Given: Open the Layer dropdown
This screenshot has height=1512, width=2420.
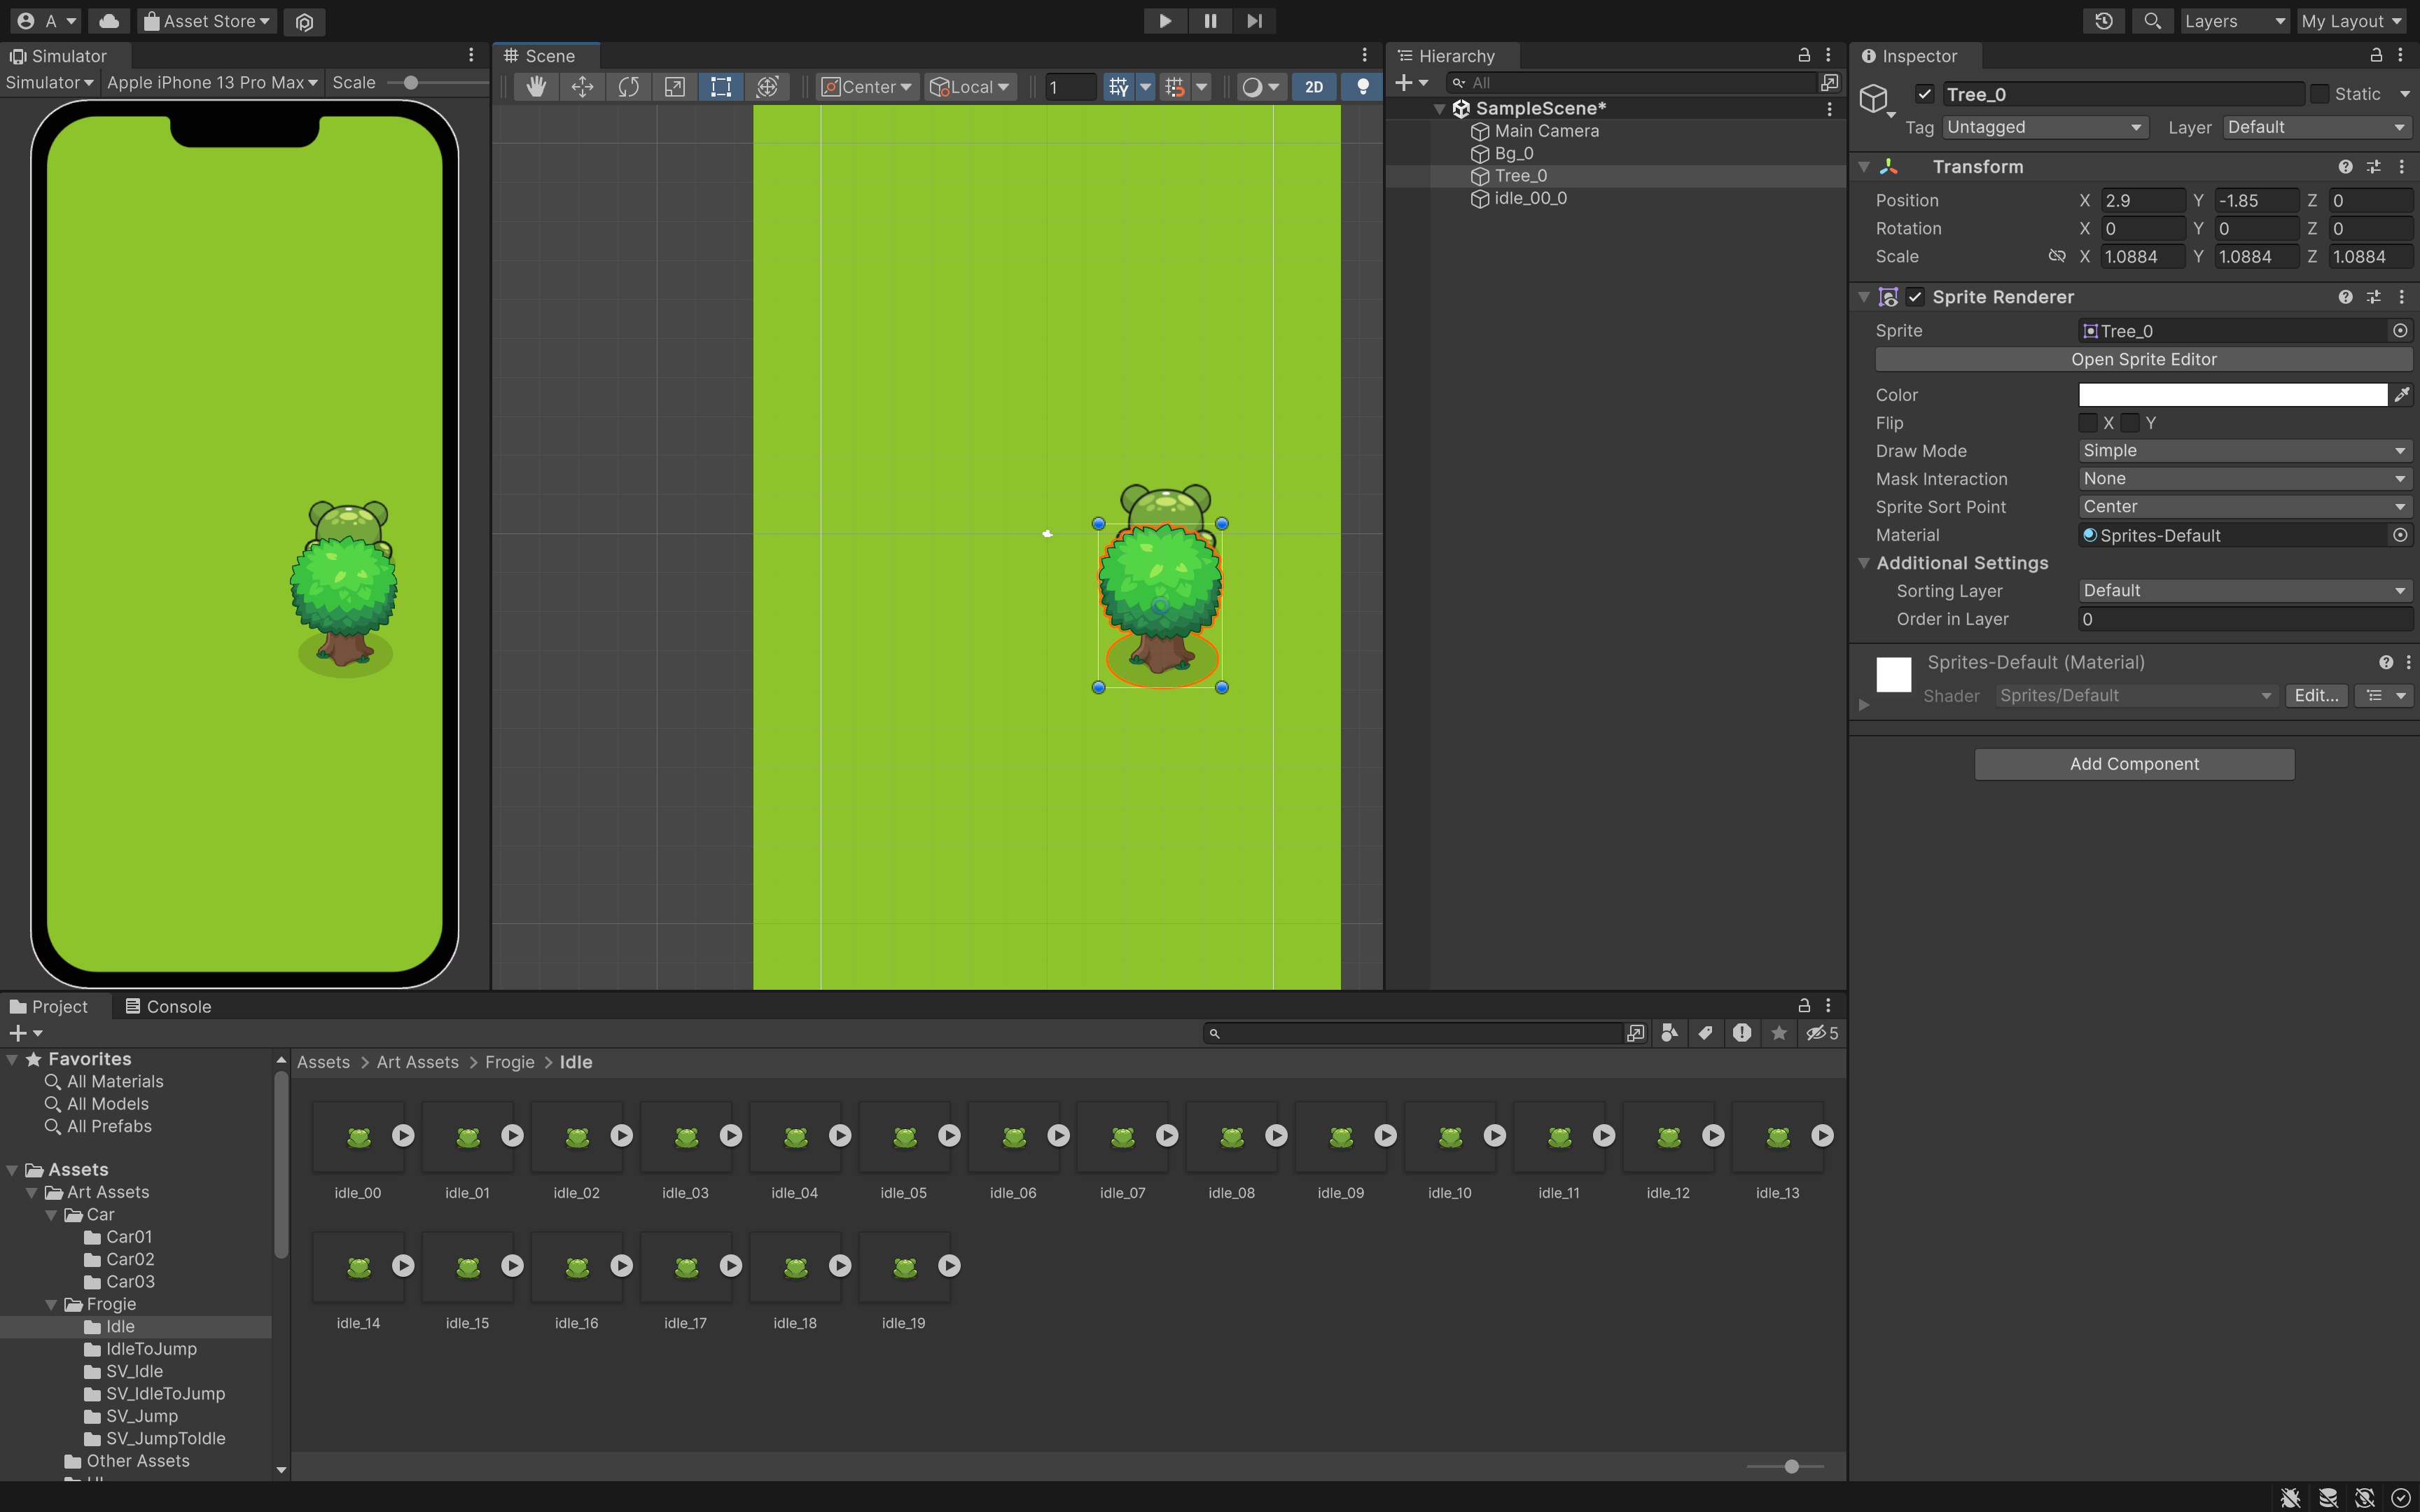Looking at the screenshot, I should pyautogui.click(x=2316, y=127).
